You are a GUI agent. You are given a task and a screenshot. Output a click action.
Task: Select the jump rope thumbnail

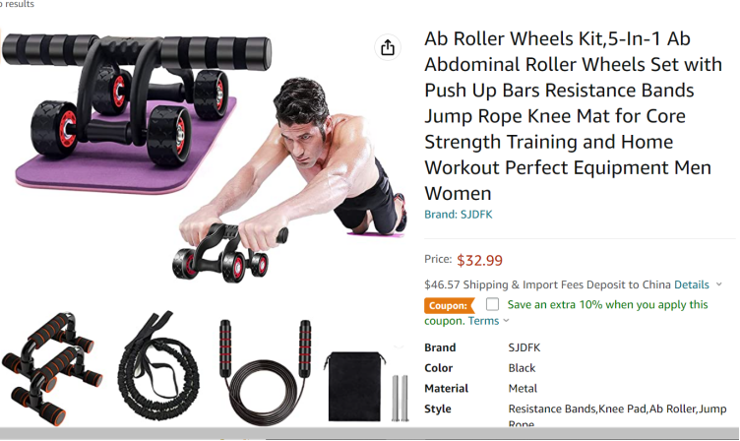(x=266, y=371)
